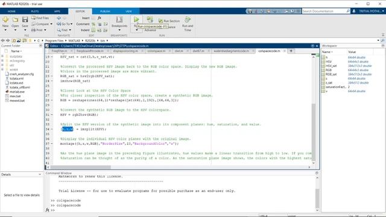386x217 pixels.
Task: Switch to the PUBLISH ribbon tab
Action: click(x=105, y=11)
